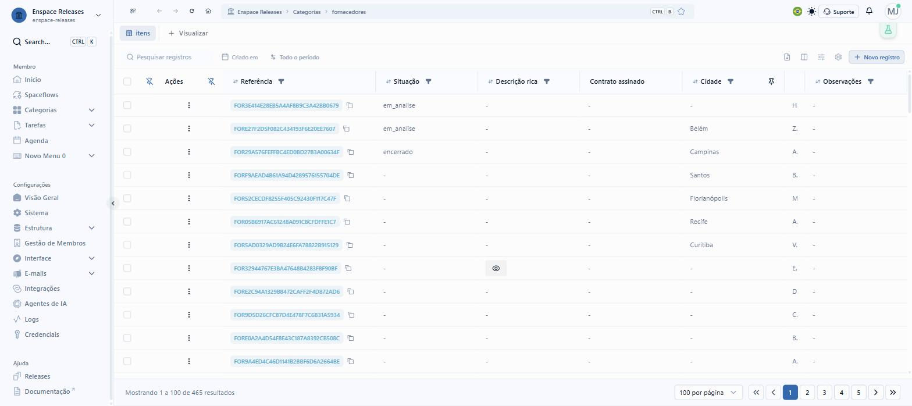The height and width of the screenshot is (406, 912).
Task: Open the MJ user avatar
Action: click(893, 12)
